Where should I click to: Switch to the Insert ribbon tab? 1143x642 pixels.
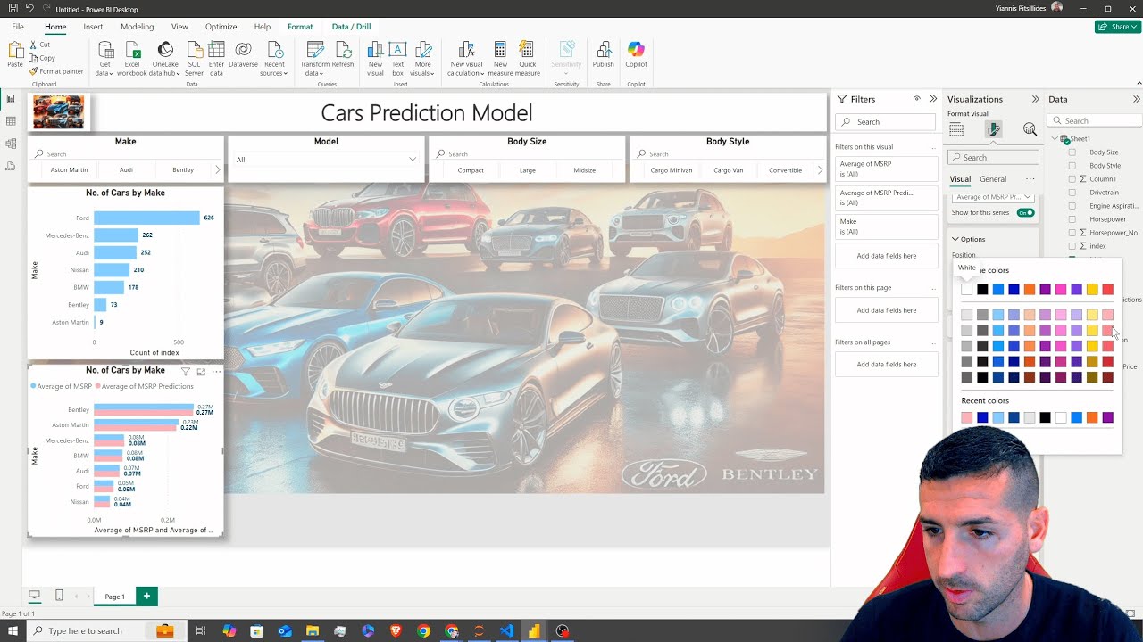tap(93, 27)
